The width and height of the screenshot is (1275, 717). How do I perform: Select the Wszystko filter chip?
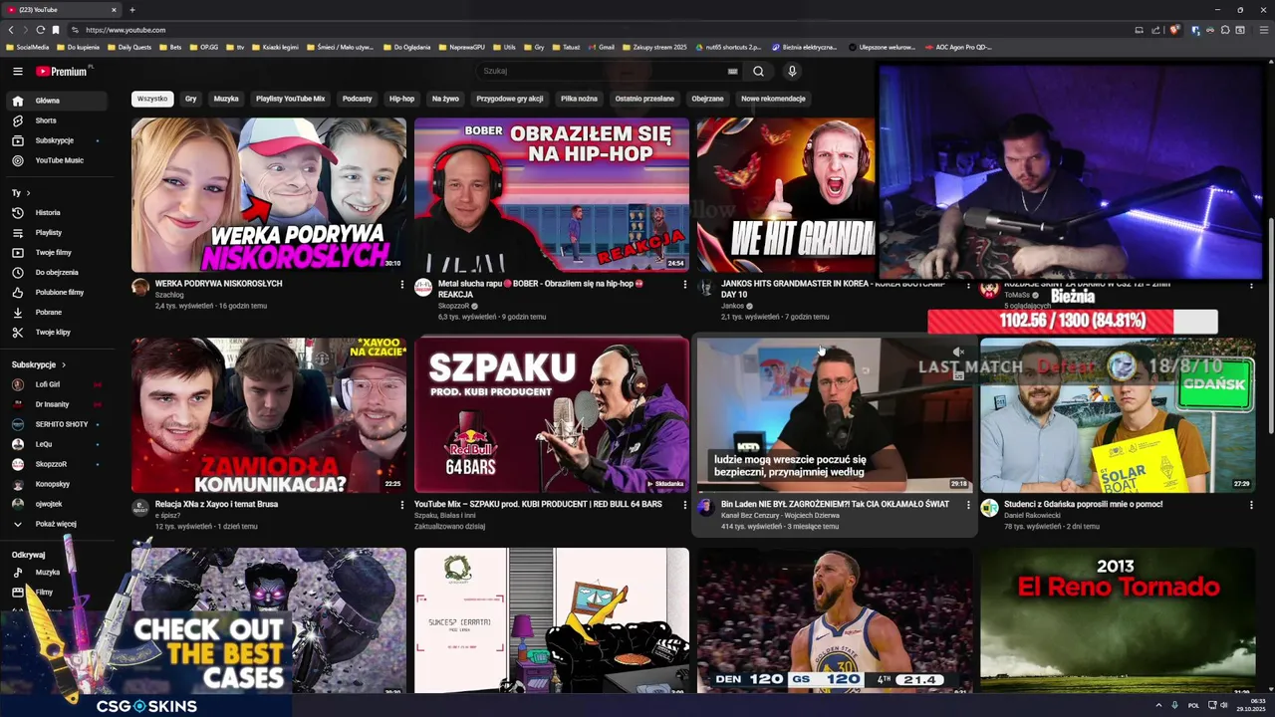tap(152, 99)
